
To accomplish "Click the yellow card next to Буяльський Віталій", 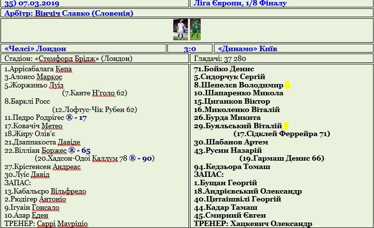I will (286, 126).
